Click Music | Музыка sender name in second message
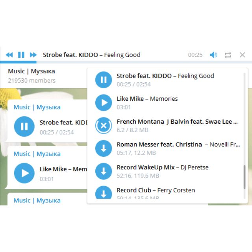 tap(37, 154)
